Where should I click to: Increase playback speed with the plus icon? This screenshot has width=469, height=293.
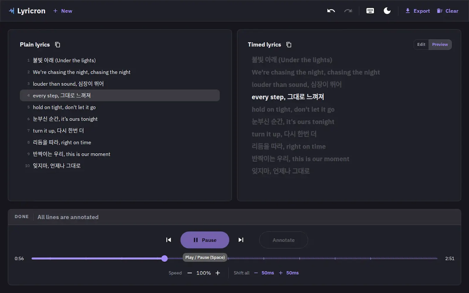pos(218,273)
